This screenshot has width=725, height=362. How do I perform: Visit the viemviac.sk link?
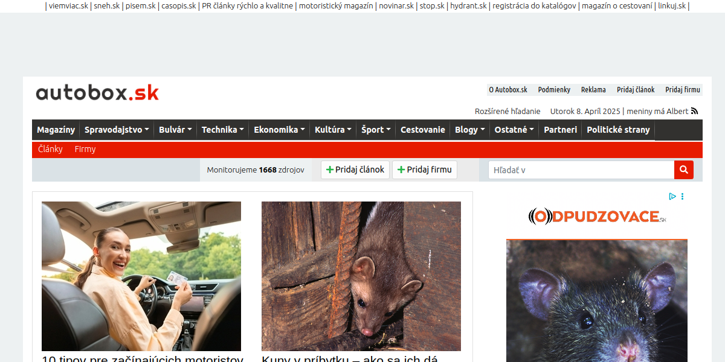[68, 6]
